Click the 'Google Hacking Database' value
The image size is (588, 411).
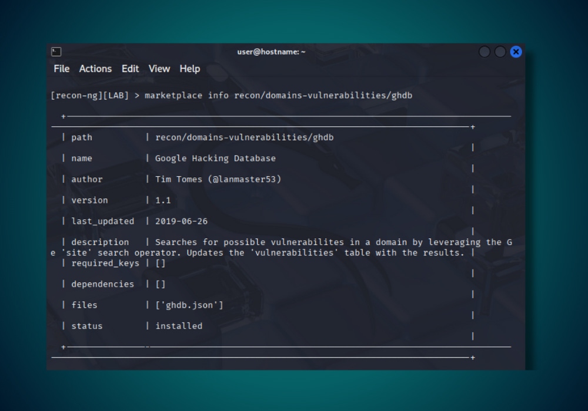(x=215, y=159)
